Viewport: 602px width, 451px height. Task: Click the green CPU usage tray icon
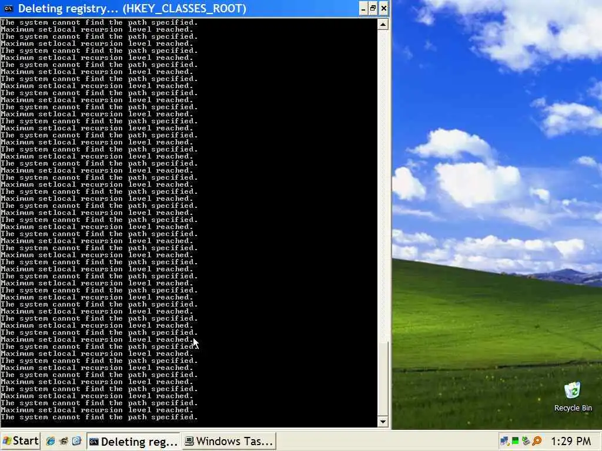(516, 442)
